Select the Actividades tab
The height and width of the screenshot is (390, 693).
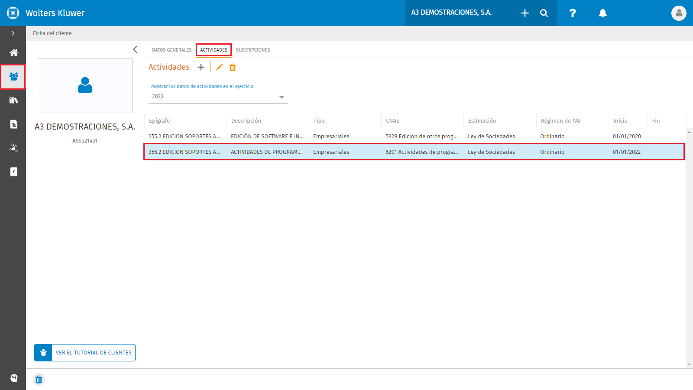coord(214,50)
